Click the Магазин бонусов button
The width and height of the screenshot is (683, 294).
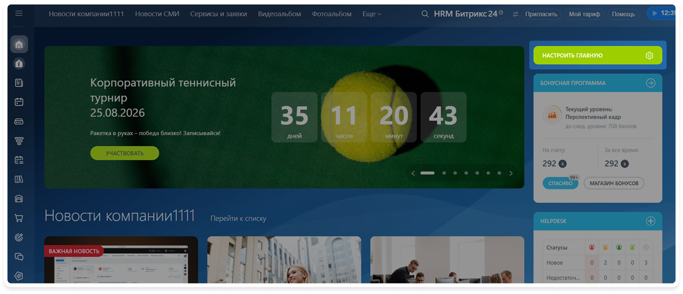[x=614, y=183]
